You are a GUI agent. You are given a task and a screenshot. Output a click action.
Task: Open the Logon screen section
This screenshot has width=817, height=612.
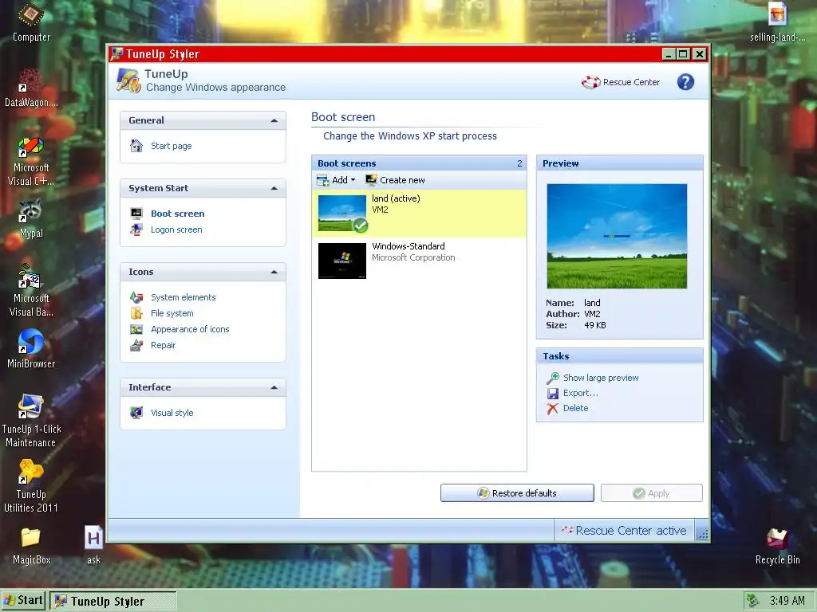click(176, 229)
